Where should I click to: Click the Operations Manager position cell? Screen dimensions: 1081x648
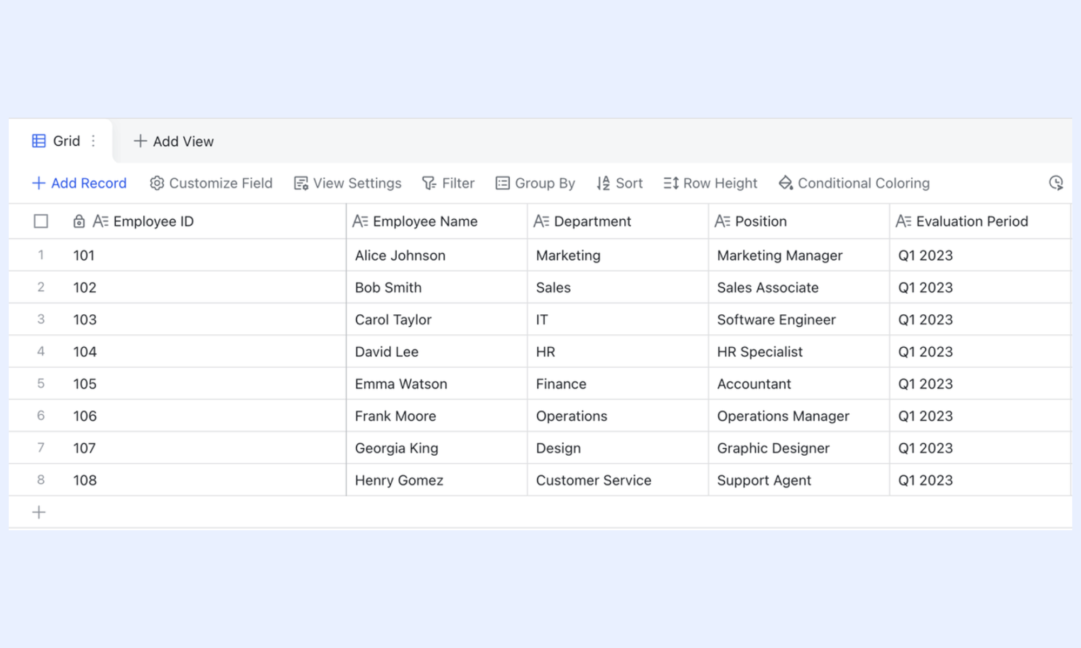point(799,416)
